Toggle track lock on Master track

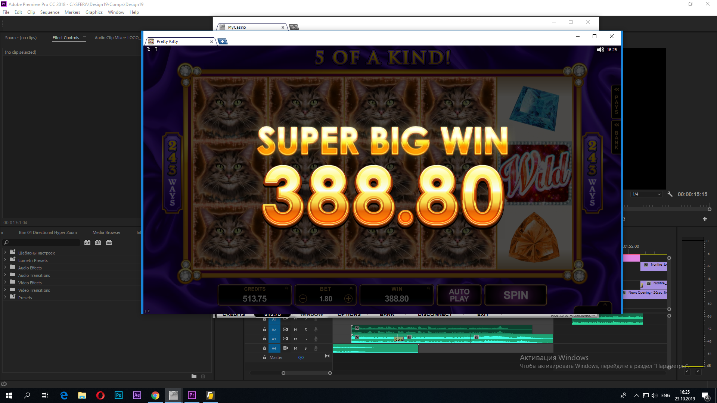click(x=264, y=357)
